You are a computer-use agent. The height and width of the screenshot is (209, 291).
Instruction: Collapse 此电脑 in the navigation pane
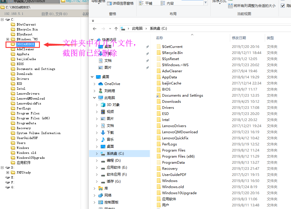(x=94, y=98)
